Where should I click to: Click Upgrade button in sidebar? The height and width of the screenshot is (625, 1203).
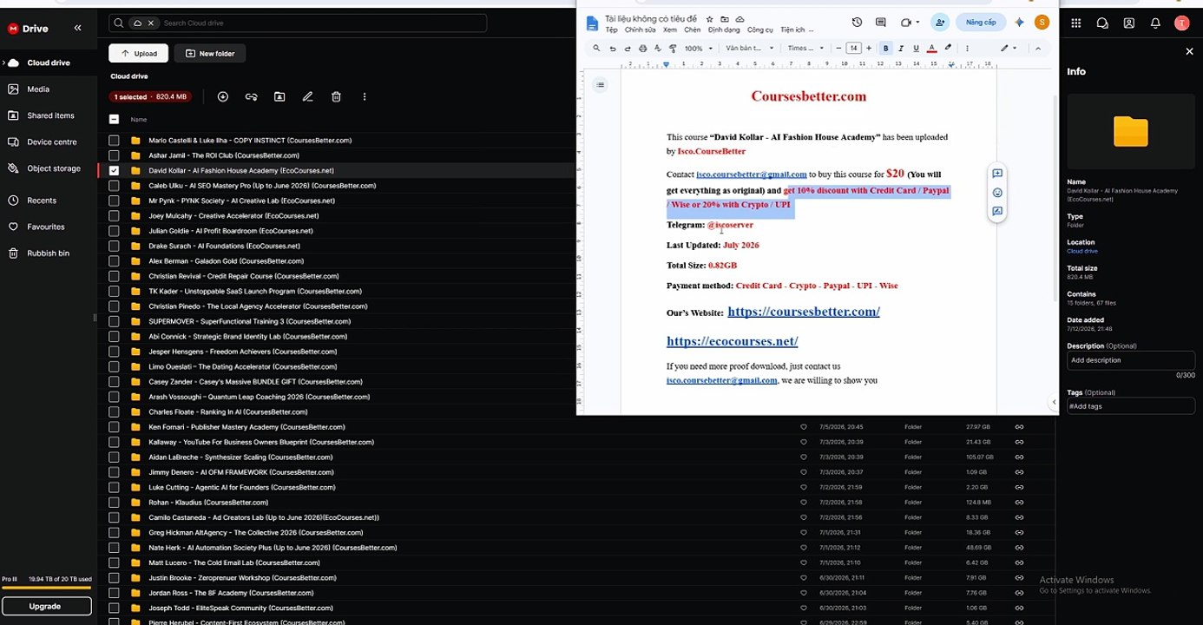(x=46, y=606)
